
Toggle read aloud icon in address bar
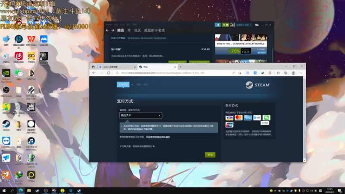[x=233, y=73]
